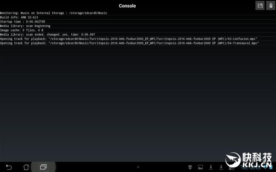Select 'Media library: scan beginning' line

coord(138,26)
